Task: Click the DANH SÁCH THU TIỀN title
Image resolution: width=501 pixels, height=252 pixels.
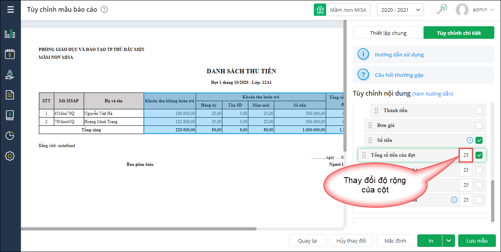Action: pos(241,71)
